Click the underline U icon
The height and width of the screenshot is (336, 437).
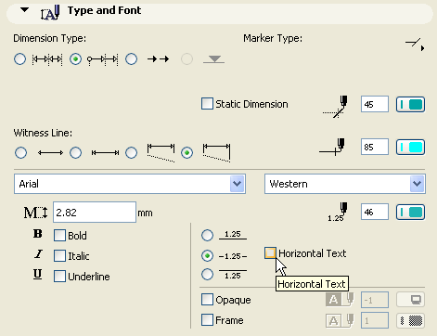pos(38,275)
